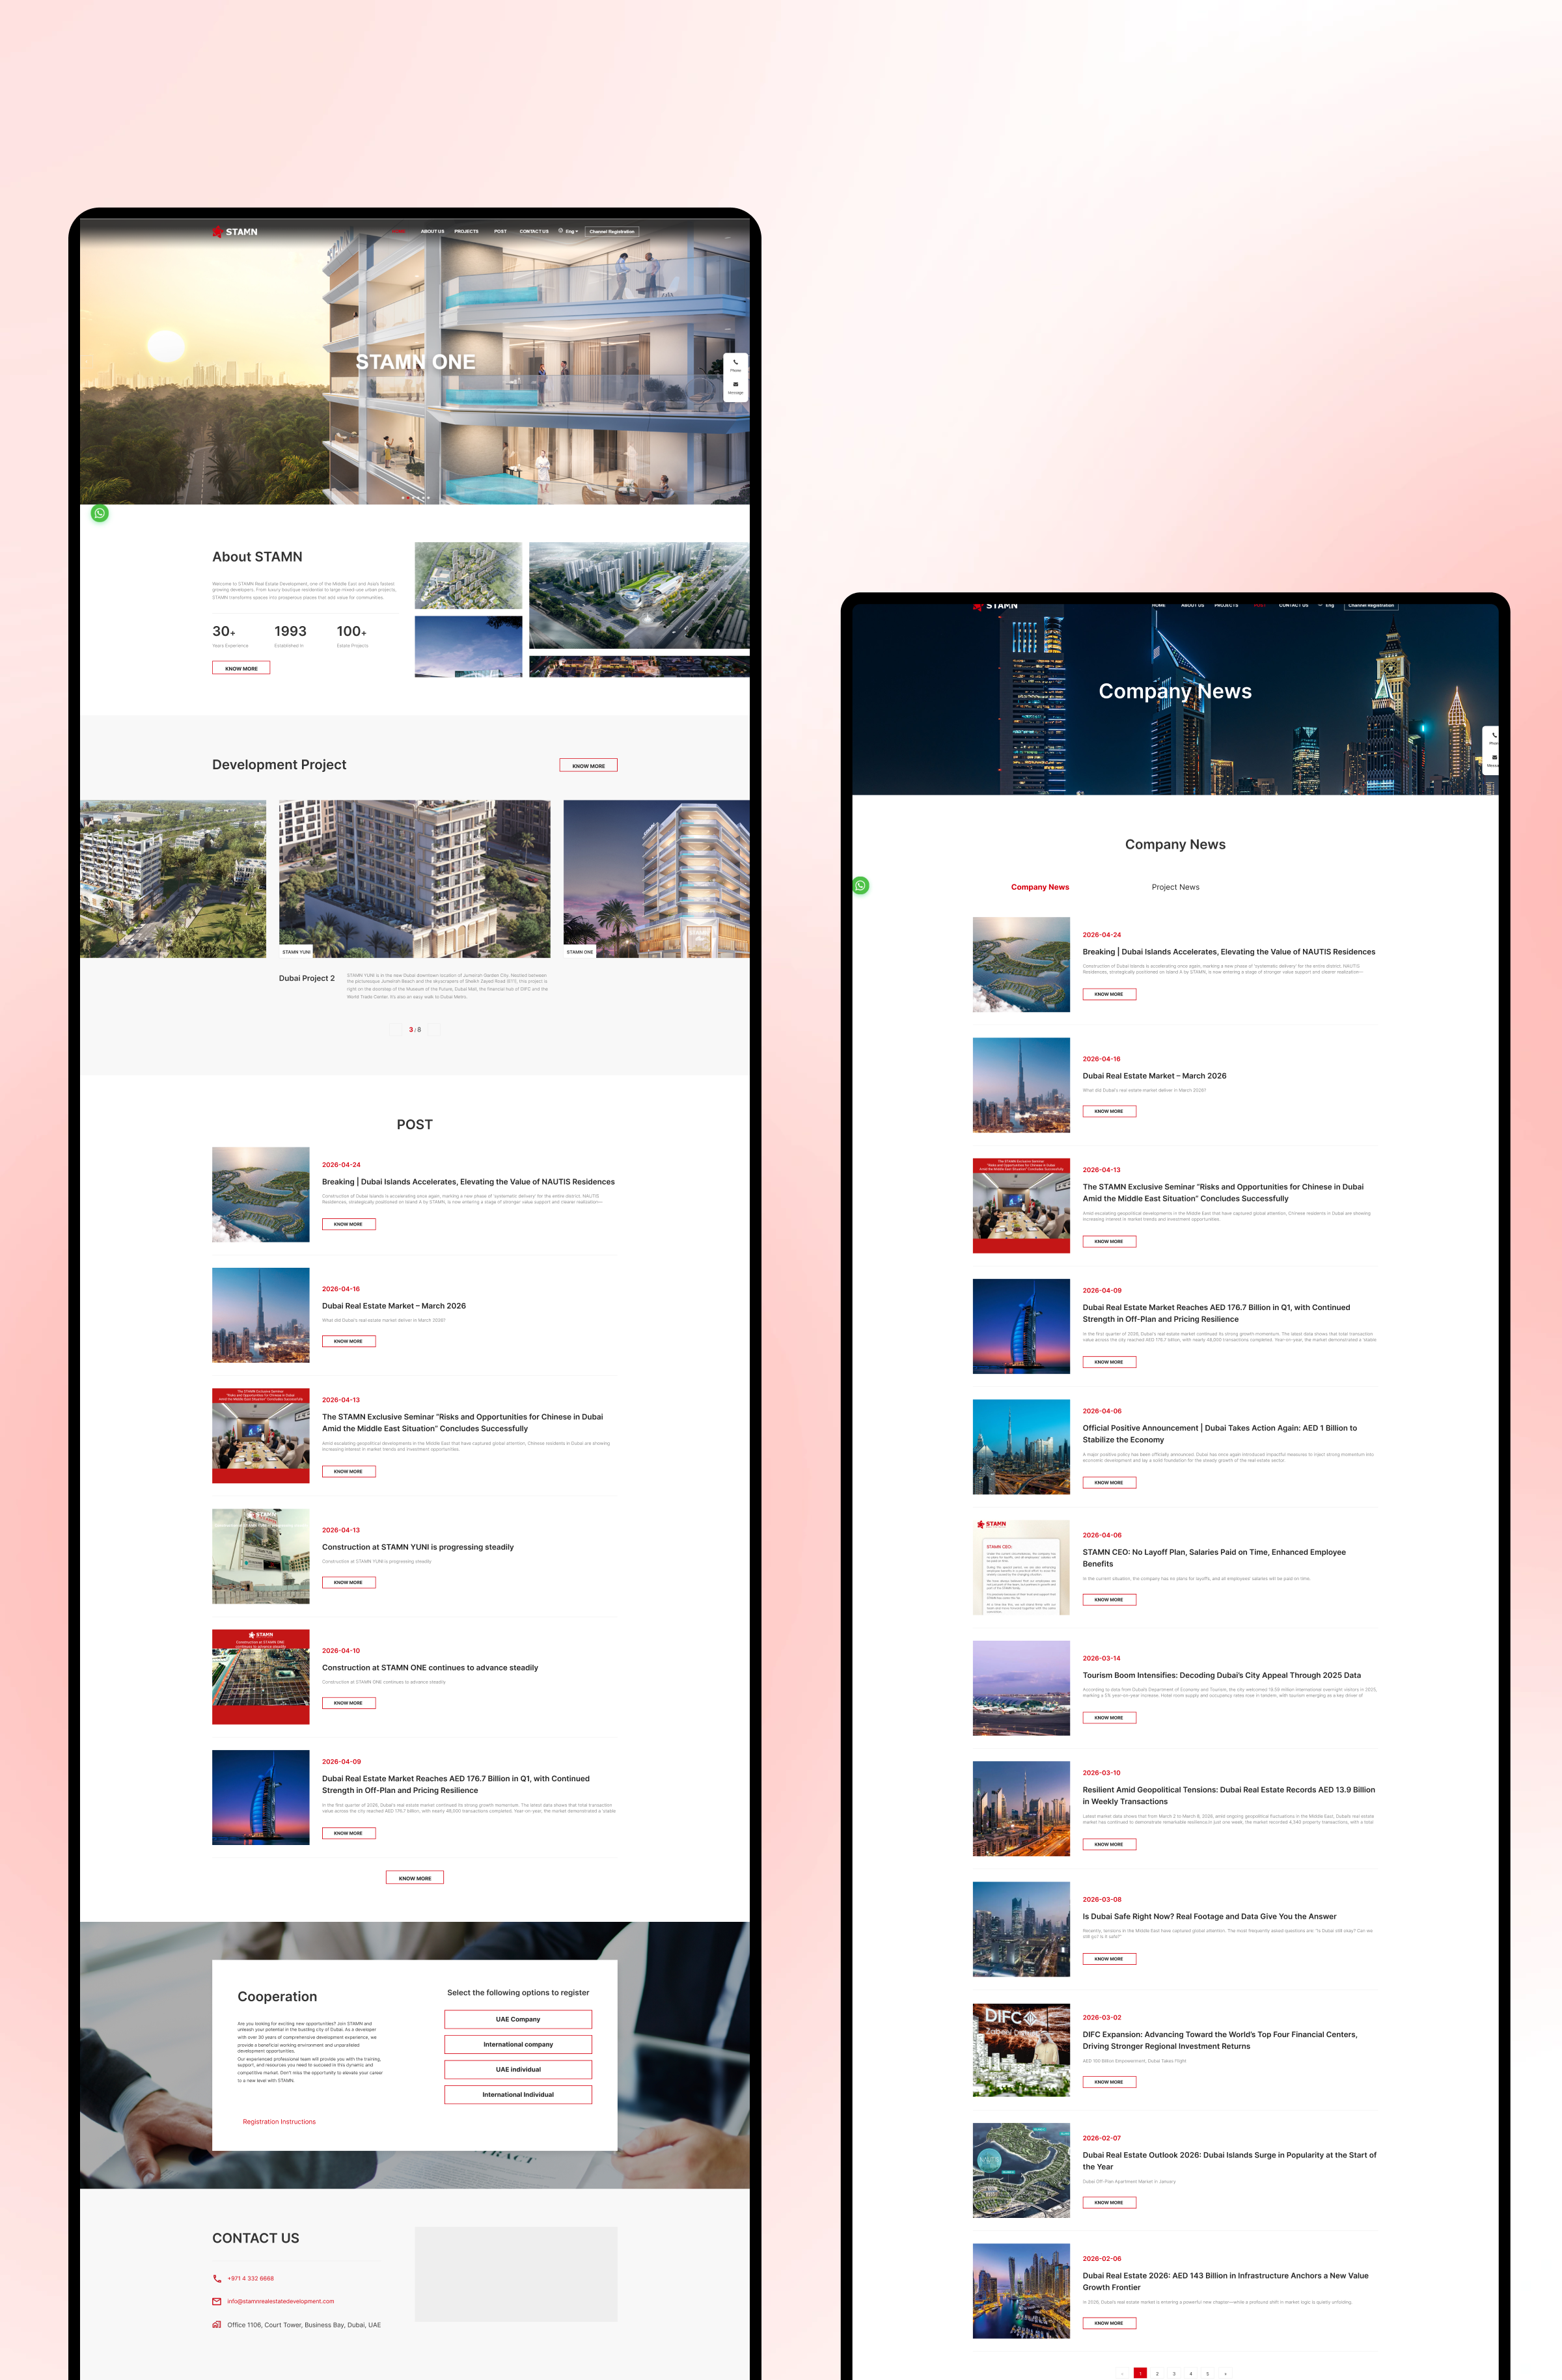Switch to the Project News tab
Screen dimensions: 1562x2380
coord(1175,887)
